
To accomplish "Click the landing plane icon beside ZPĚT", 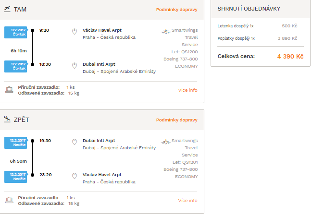I will [7, 119].
